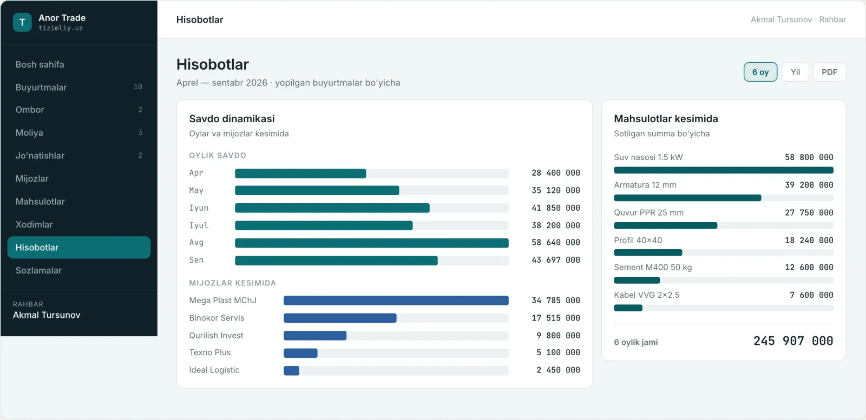Select the active Hisobotlar item
Viewport: 866px width, 420px height.
79,248
